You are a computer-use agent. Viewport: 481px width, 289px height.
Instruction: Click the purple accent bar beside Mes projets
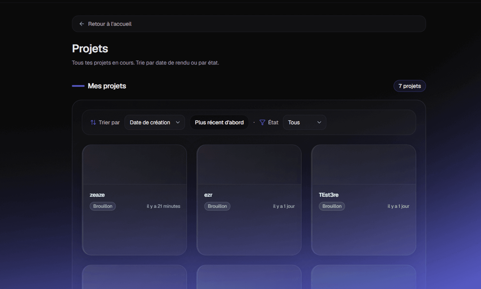[78, 86]
